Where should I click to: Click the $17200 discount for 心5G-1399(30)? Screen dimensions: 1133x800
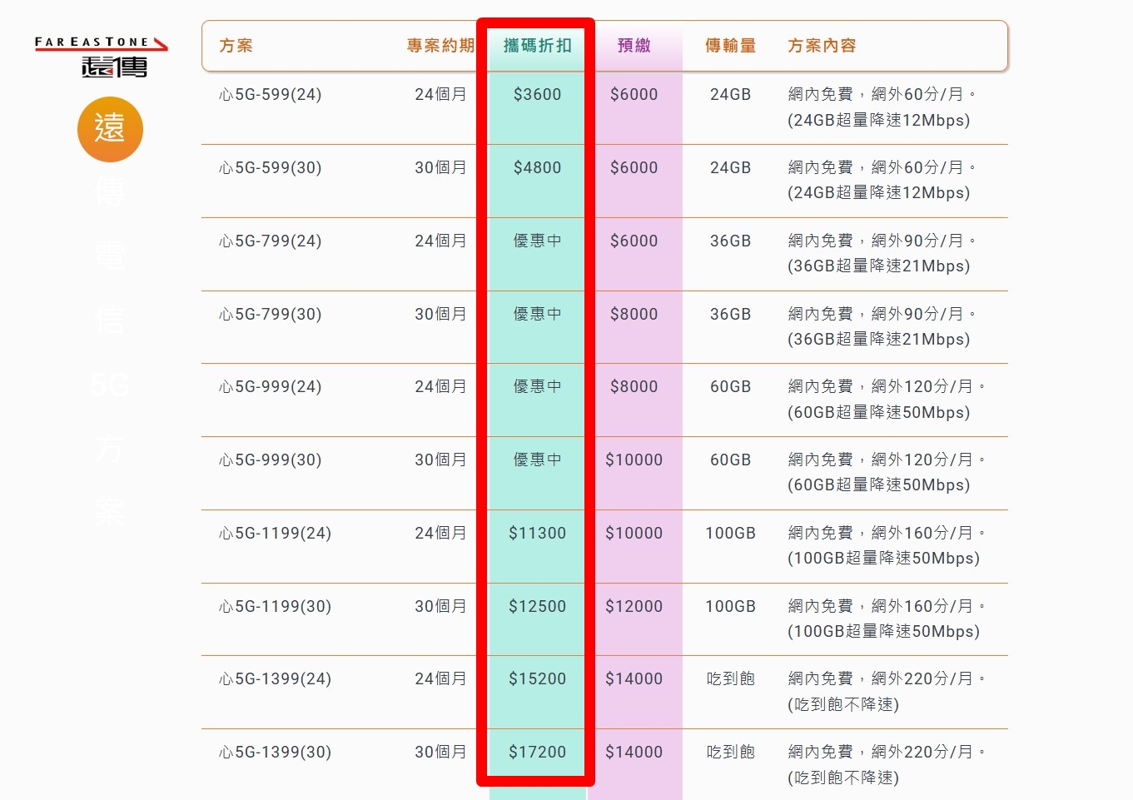(x=536, y=752)
